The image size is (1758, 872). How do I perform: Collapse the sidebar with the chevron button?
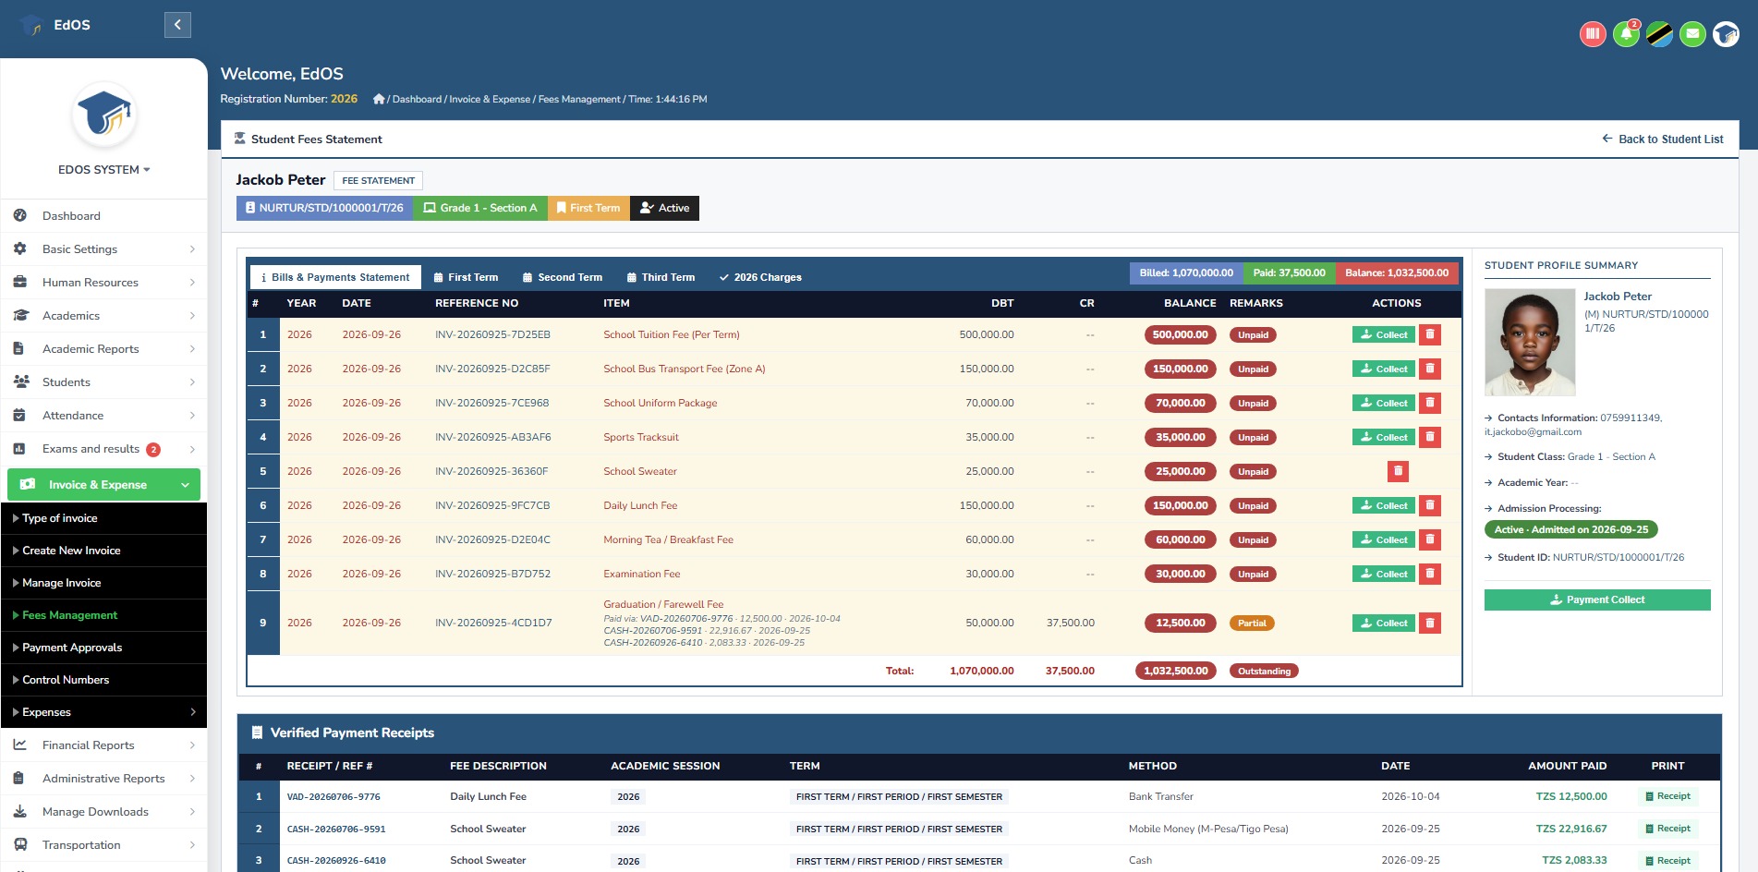point(177,25)
